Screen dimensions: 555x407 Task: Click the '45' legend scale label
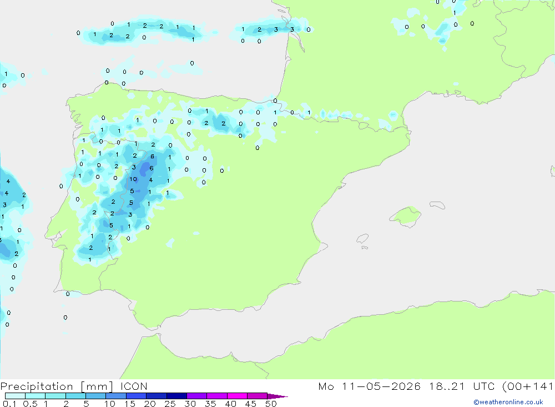click(x=251, y=404)
